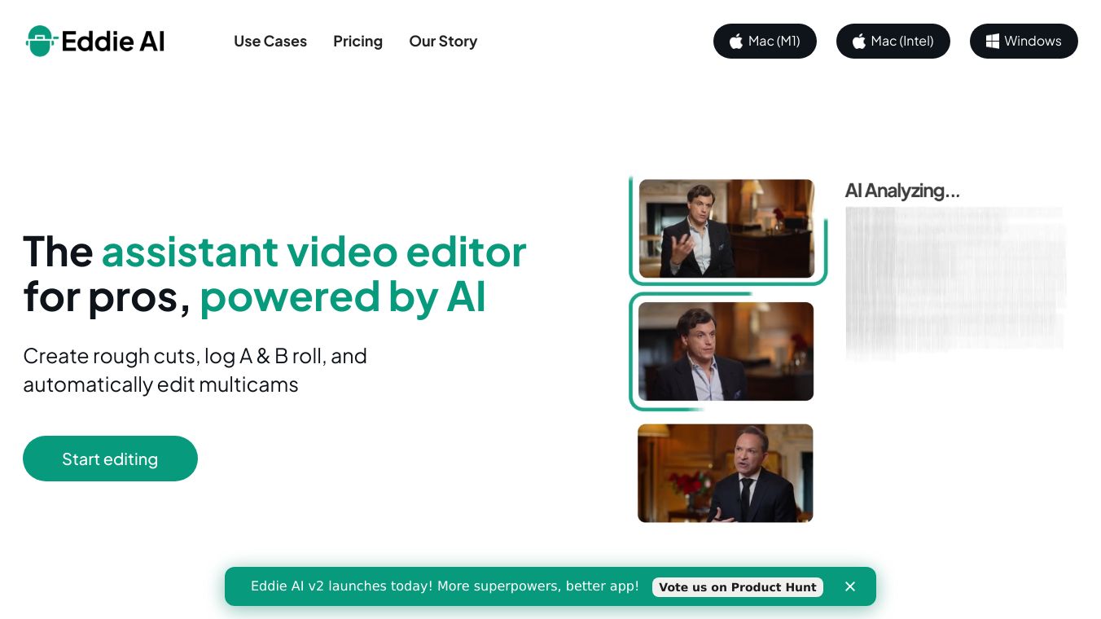Click Vote us on Product Hunt
The height and width of the screenshot is (619, 1101).
point(738,587)
